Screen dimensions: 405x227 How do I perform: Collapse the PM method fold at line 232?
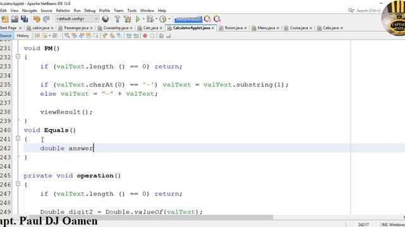18,56
